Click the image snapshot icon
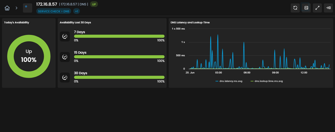The width and height of the screenshot is (335, 132). click(306, 8)
